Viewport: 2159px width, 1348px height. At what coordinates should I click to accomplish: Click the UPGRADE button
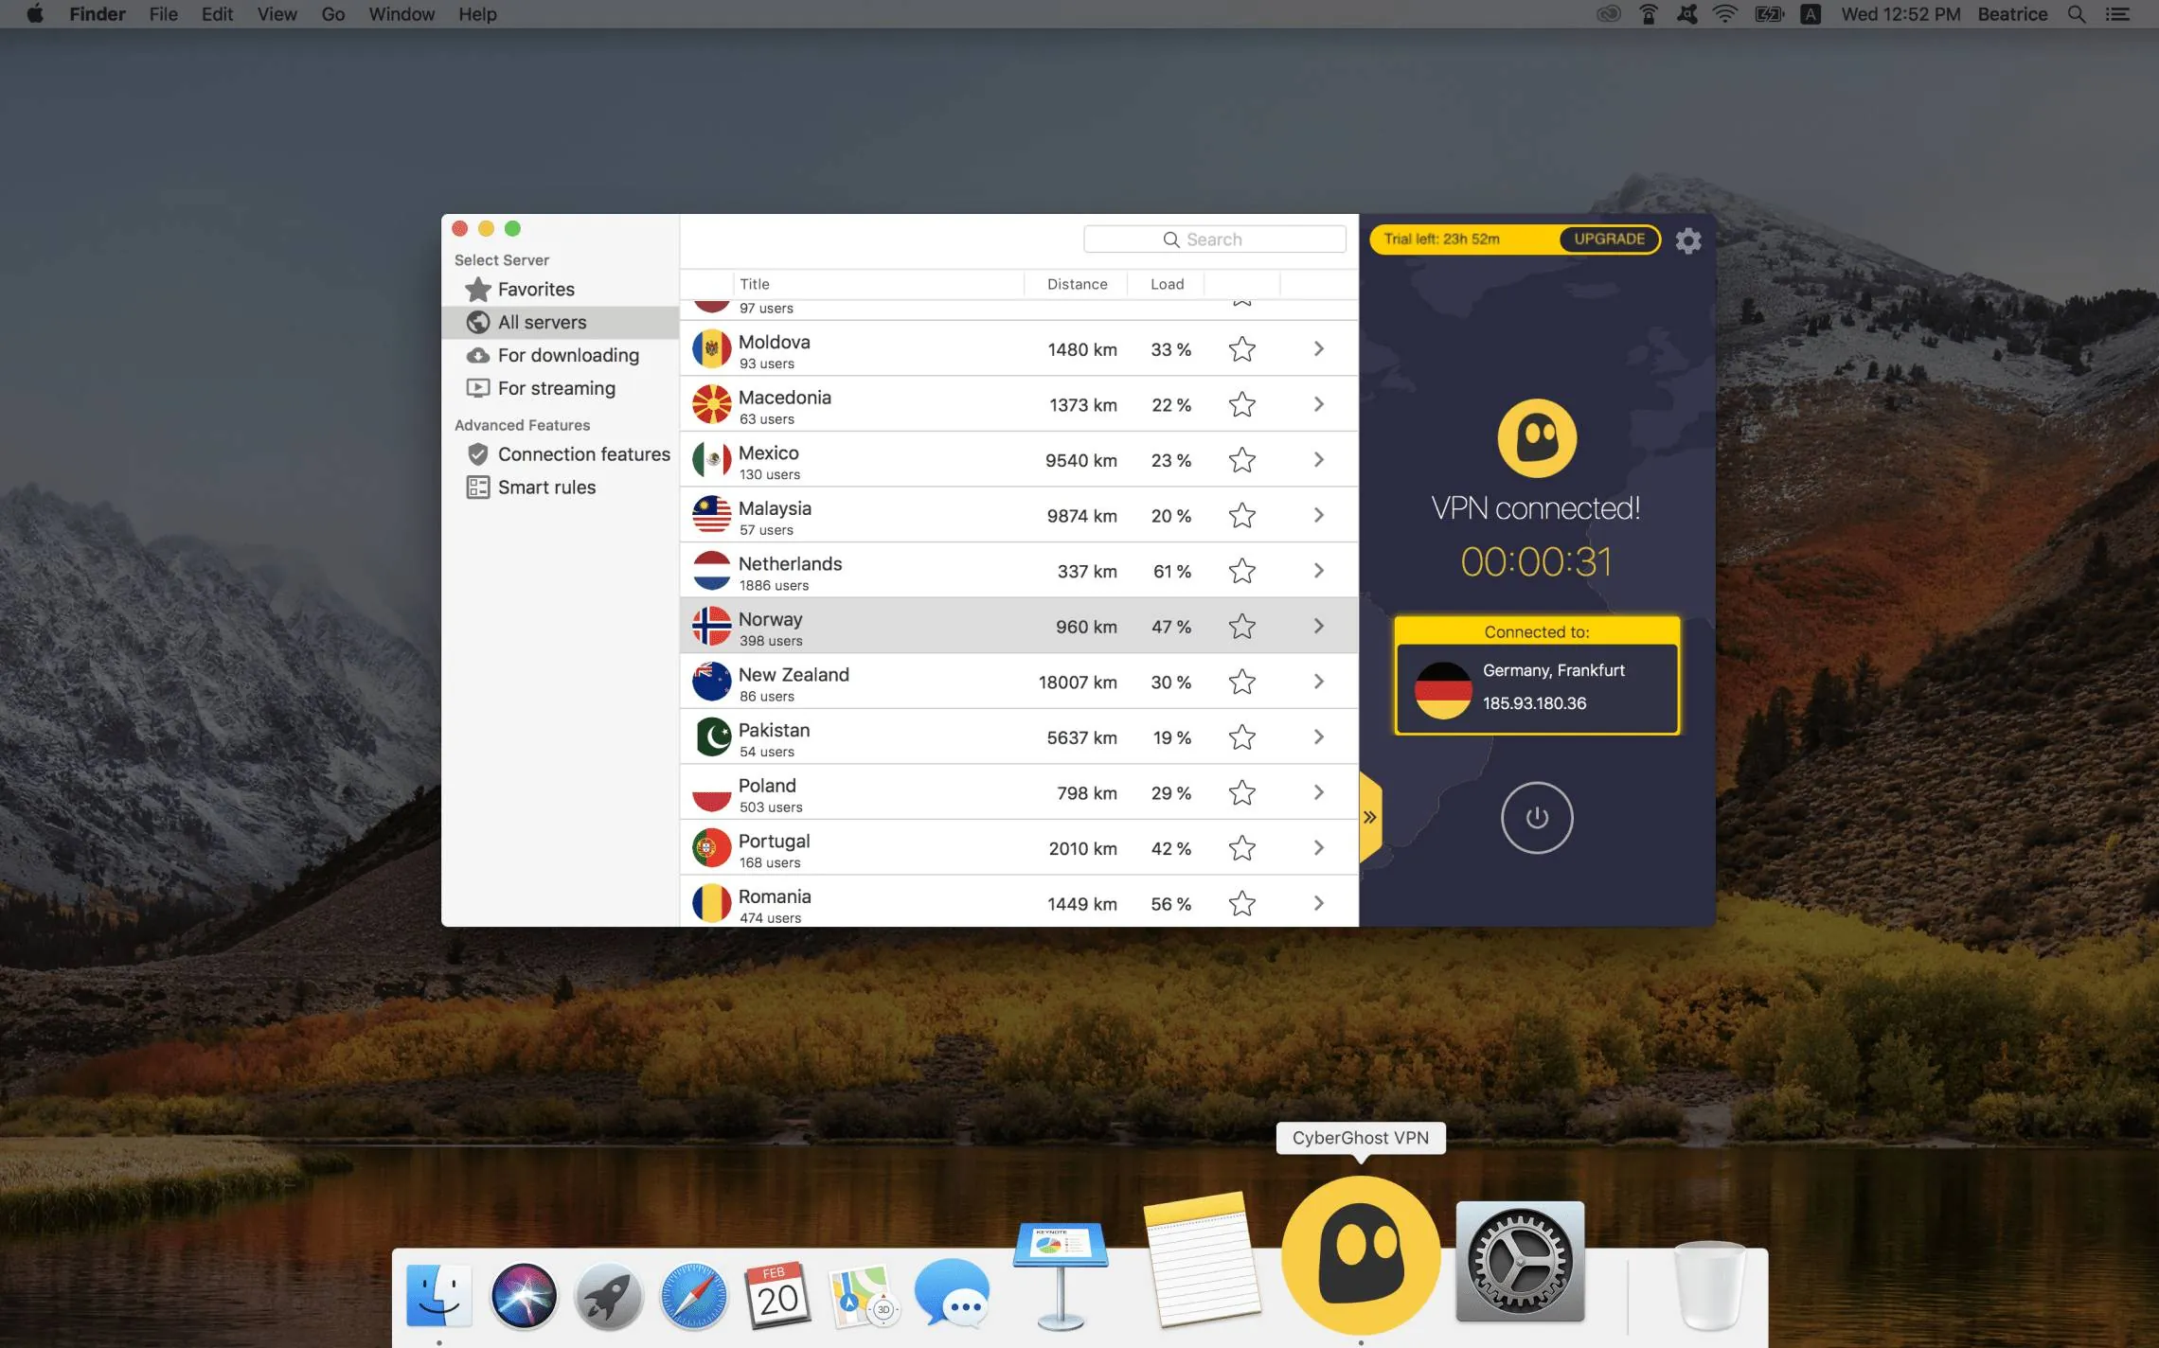[x=1608, y=239]
